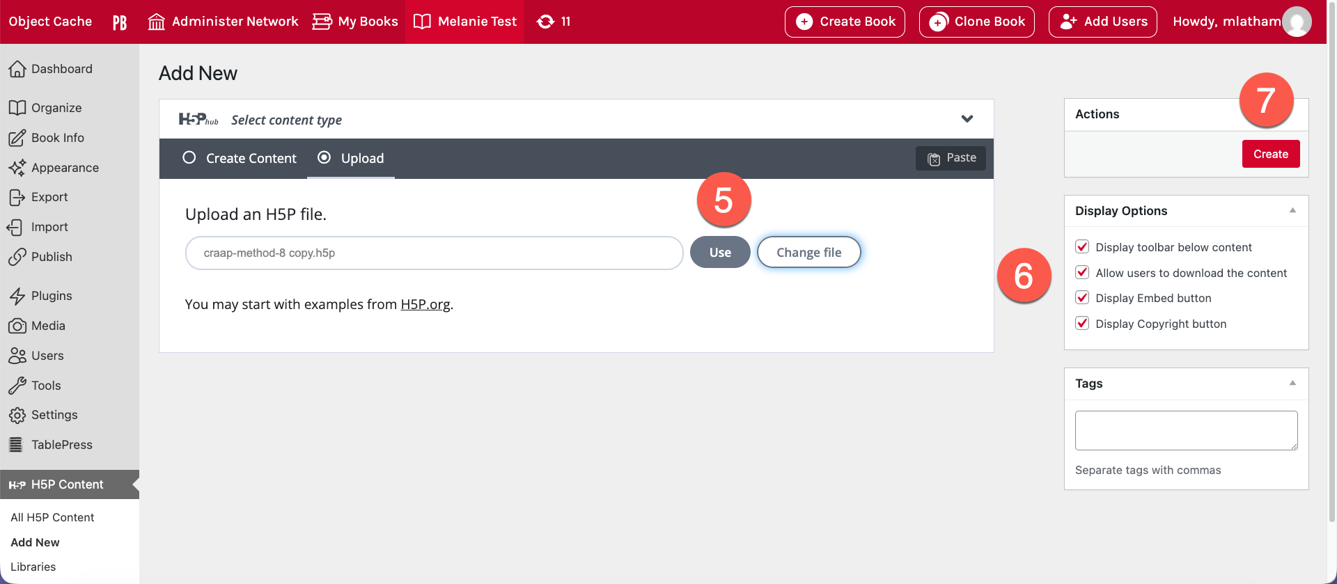Viewport: 1337px width, 584px height.
Task: Open the Appearance sparkle icon in sidebar
Action: point(17,168)
